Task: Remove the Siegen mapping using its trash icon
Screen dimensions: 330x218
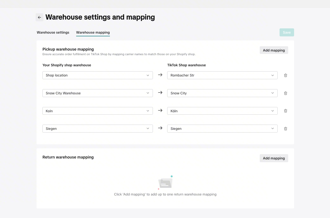Action: tap(285, 129)
